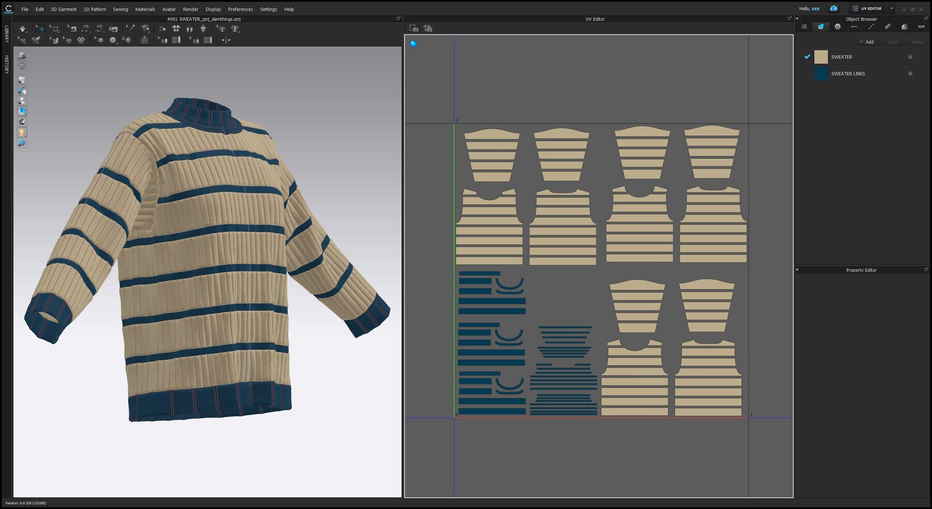Select the #001 SWEATER_zprj_slamthings.zprj project tab
932x509 pixels.
pyautogui.click(x=205, y=18)
